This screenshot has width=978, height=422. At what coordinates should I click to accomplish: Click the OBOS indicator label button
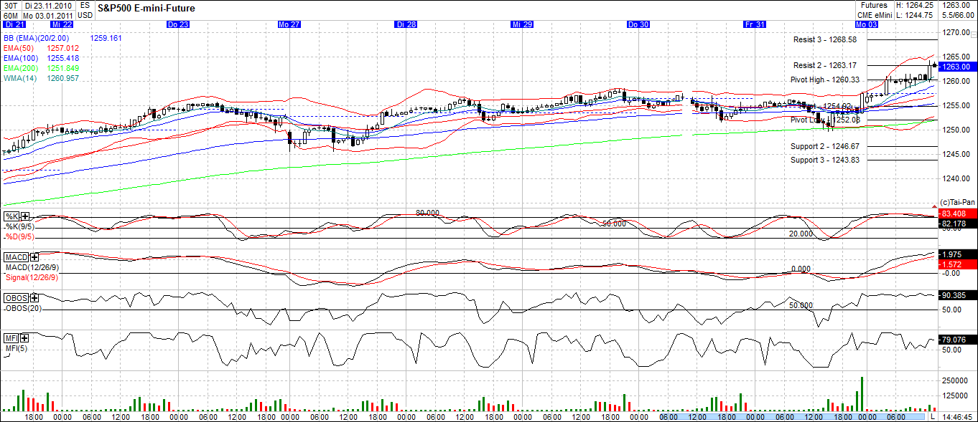(17, 297)
